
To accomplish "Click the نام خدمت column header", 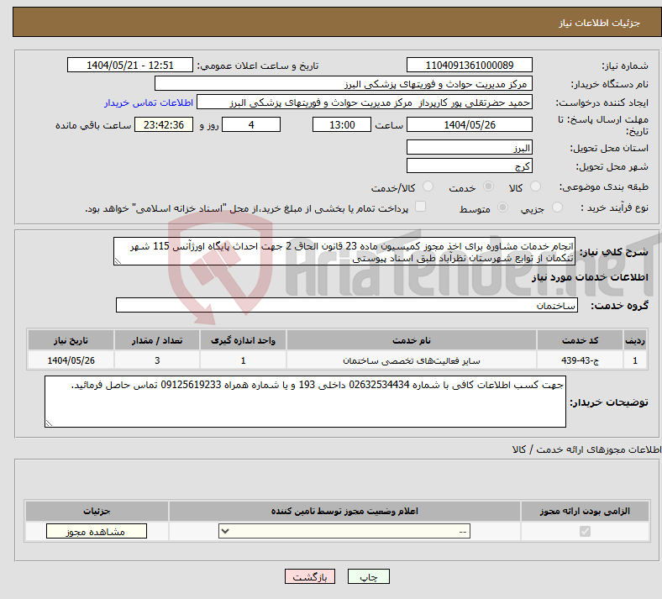I will coord(412,340).
